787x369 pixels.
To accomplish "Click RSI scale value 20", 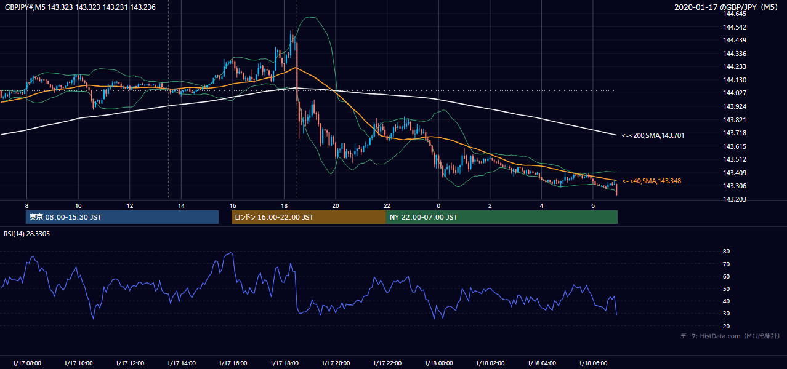I will (x=727, y=326).
